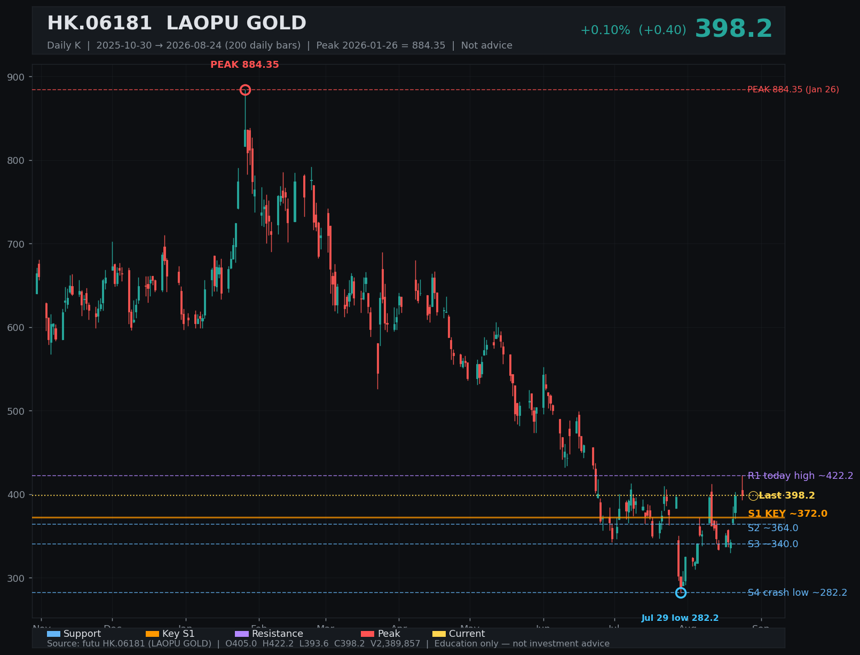
Task: Click the 600 y-axis tick label
Action: [16, 328]
